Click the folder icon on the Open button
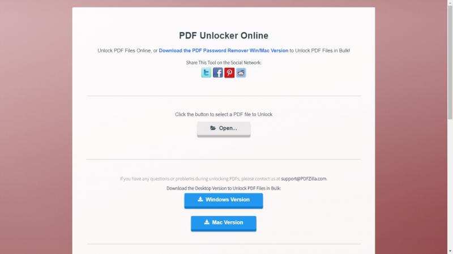This screenshot has width=453, height=254. (213, 128)
